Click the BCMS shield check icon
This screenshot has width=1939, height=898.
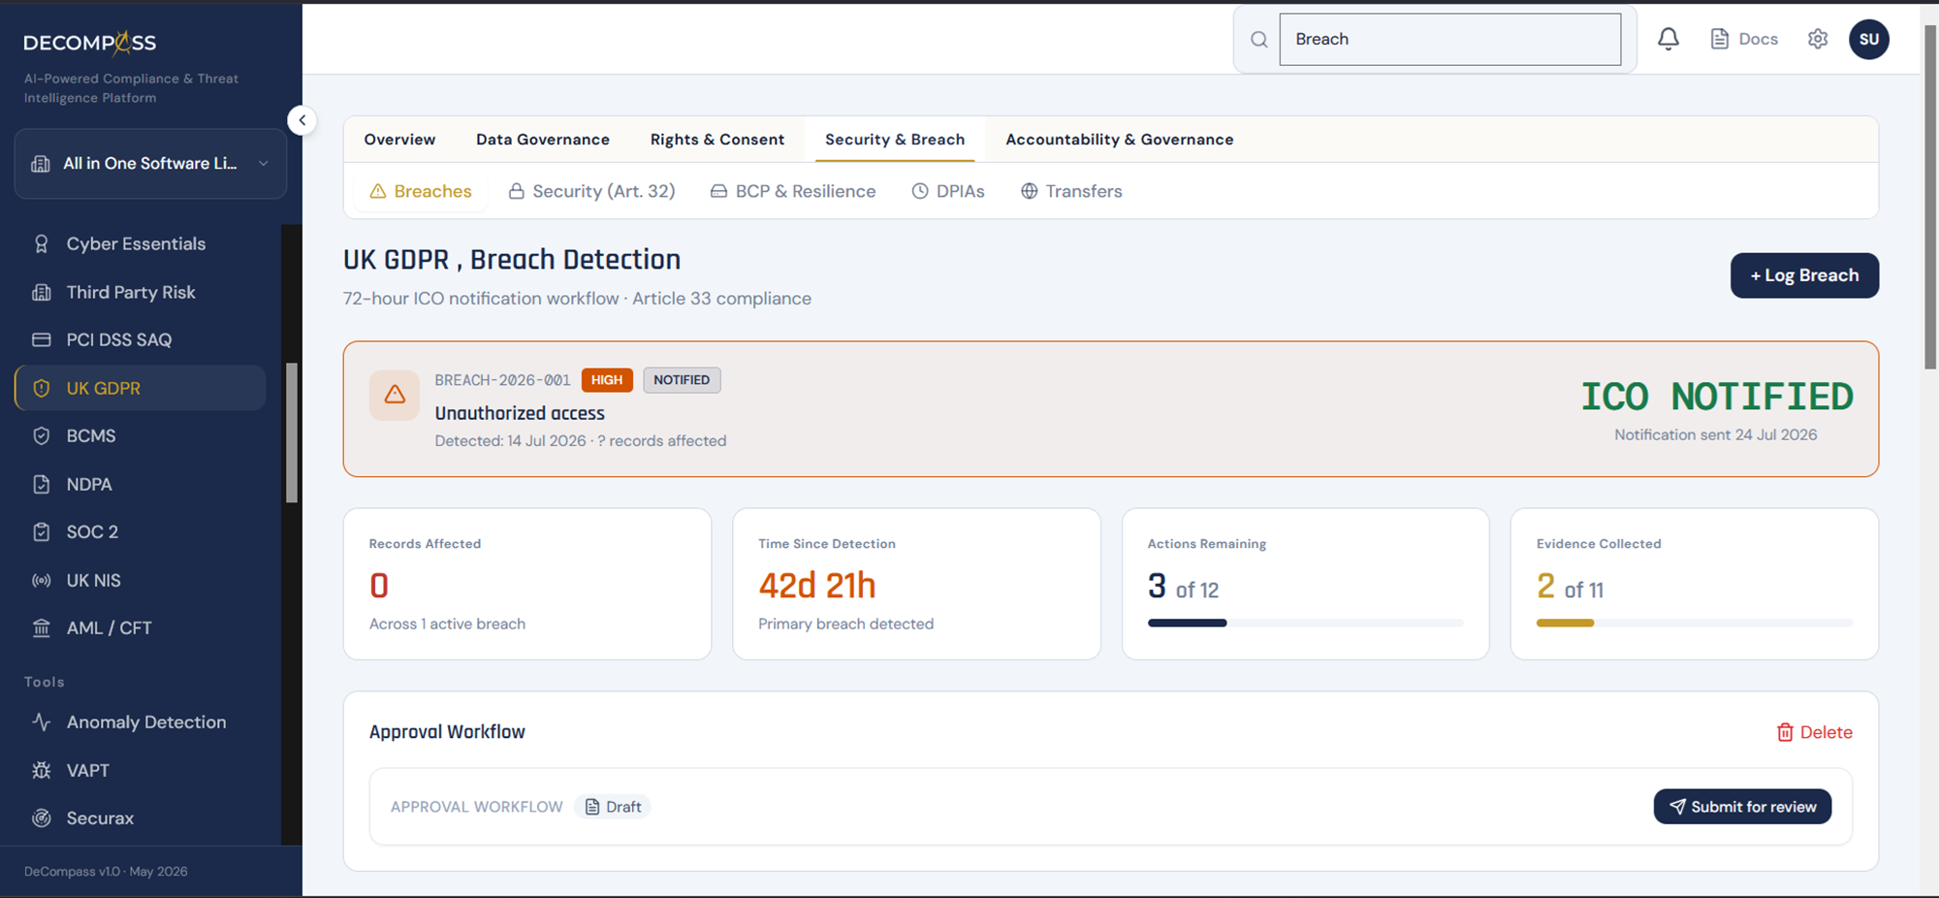pyautogui.click(x=41, y=435)
